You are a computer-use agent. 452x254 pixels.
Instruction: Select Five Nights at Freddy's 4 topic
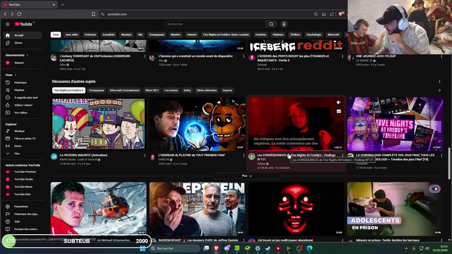[x=69, y=90]
